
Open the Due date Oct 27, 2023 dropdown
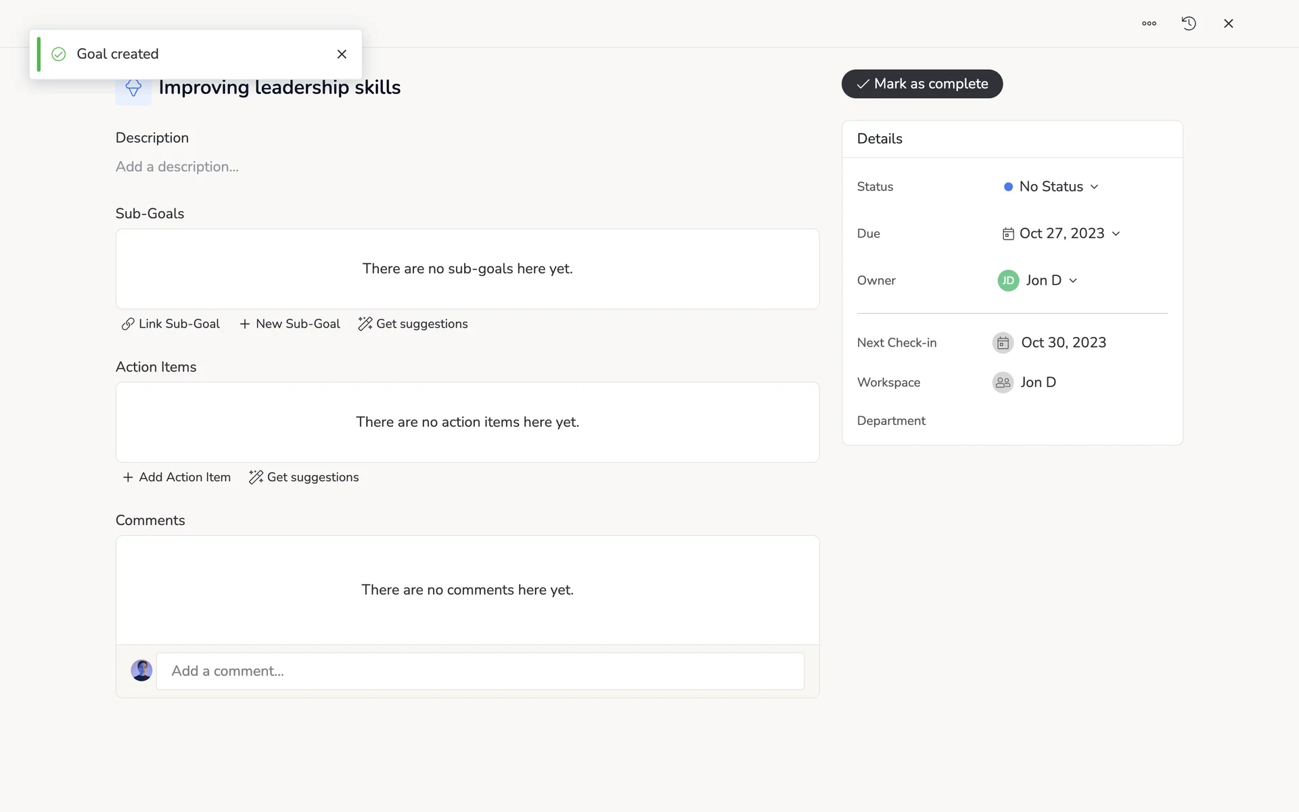click(1061, 233)
